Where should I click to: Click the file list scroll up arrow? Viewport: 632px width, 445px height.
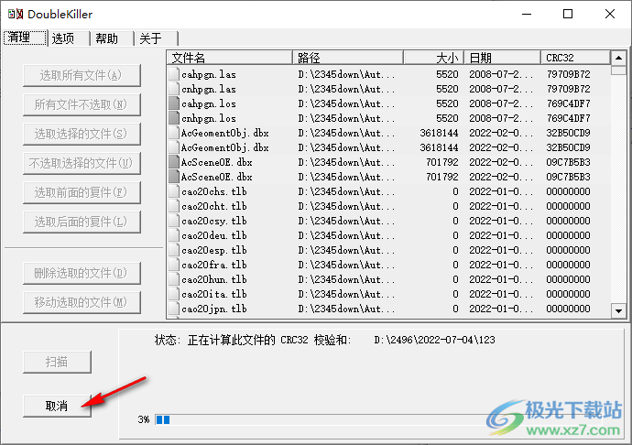tap(618, 58)
